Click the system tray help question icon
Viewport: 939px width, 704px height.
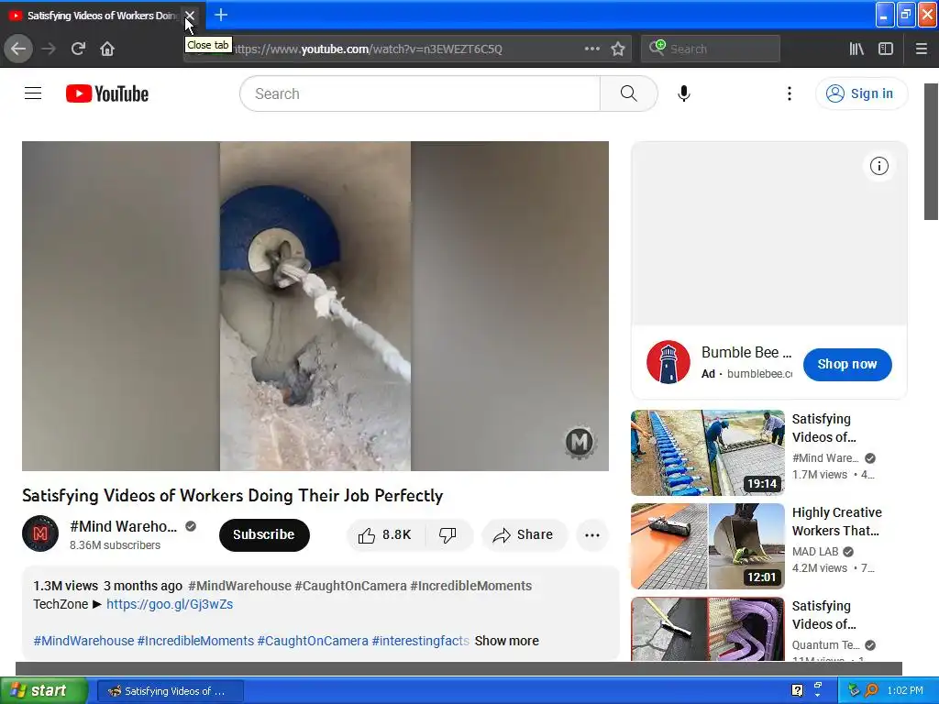[x=797, y=690]
